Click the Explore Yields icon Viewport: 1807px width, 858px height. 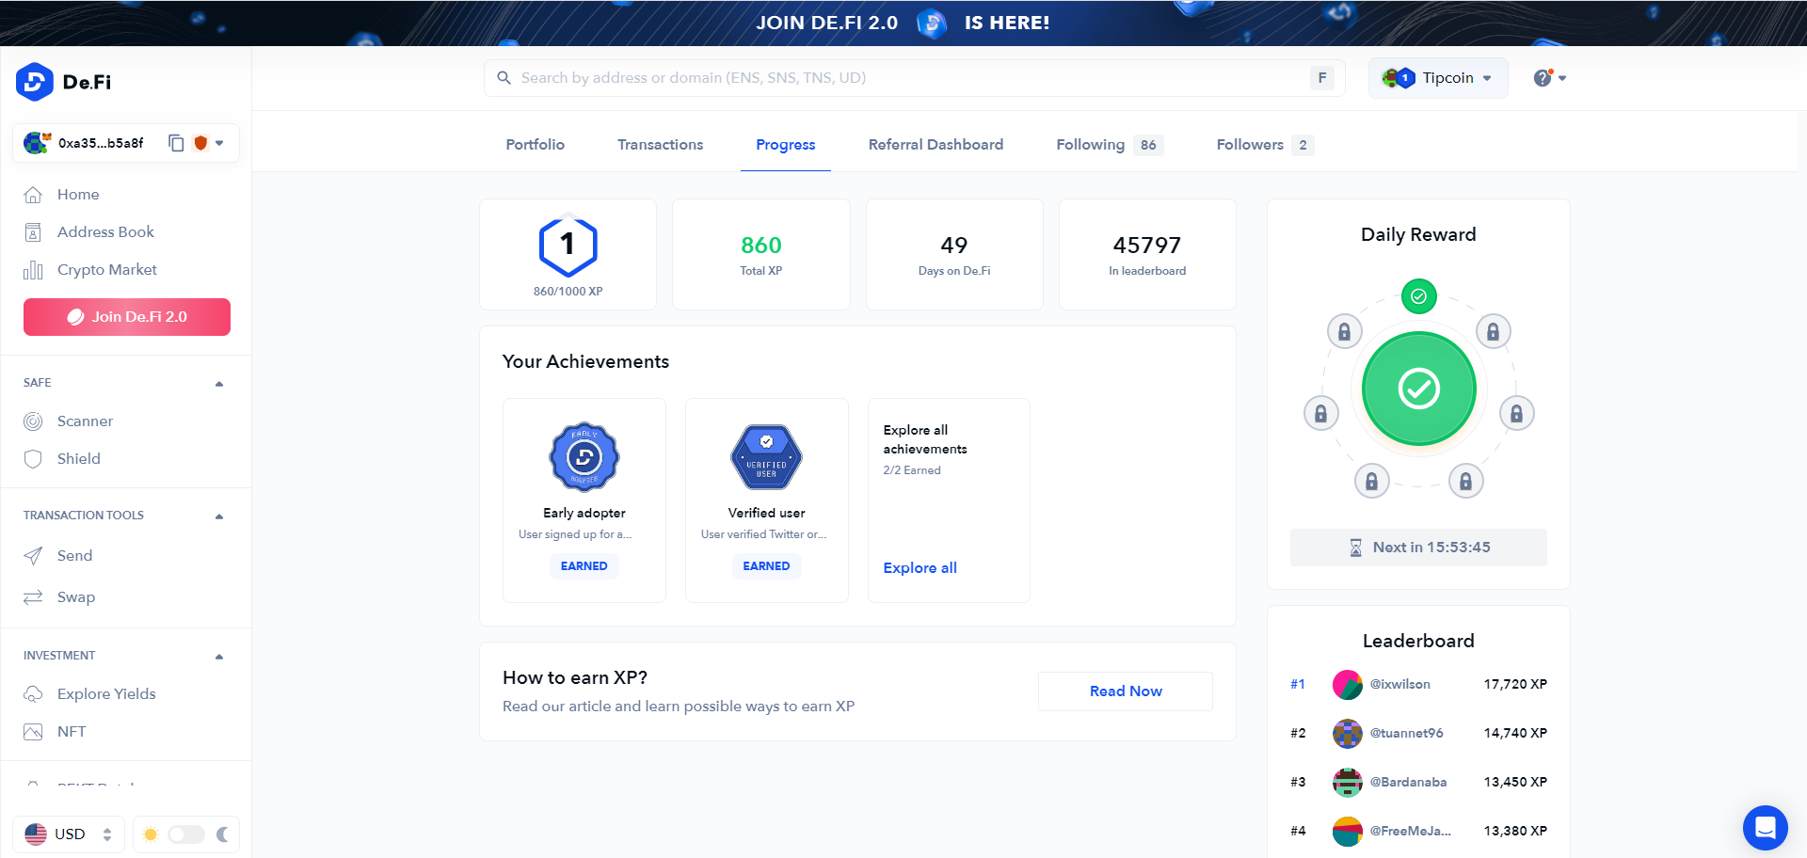(x=33, y=694)
